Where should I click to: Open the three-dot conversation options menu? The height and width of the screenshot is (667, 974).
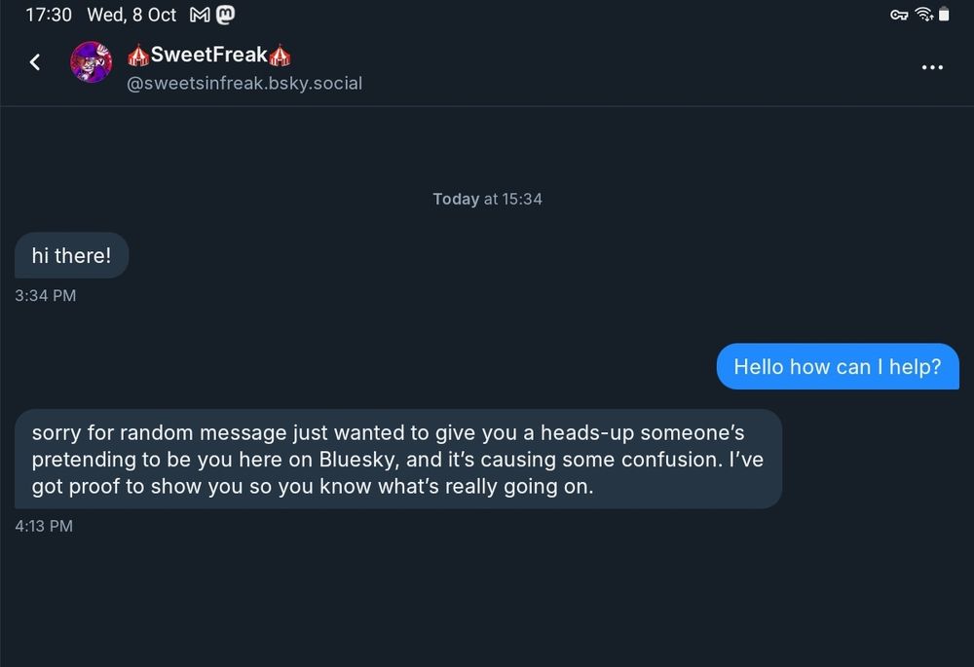932,67
